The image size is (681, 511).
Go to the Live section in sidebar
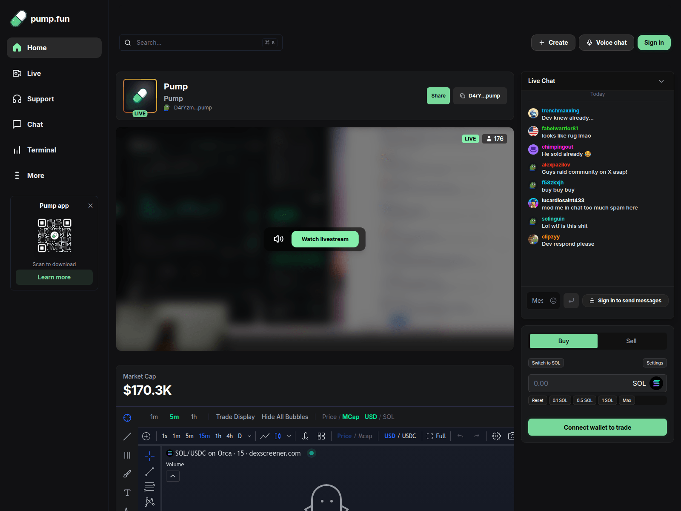tap(54, 73)
